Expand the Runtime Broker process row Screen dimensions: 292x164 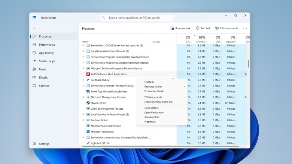83,120
